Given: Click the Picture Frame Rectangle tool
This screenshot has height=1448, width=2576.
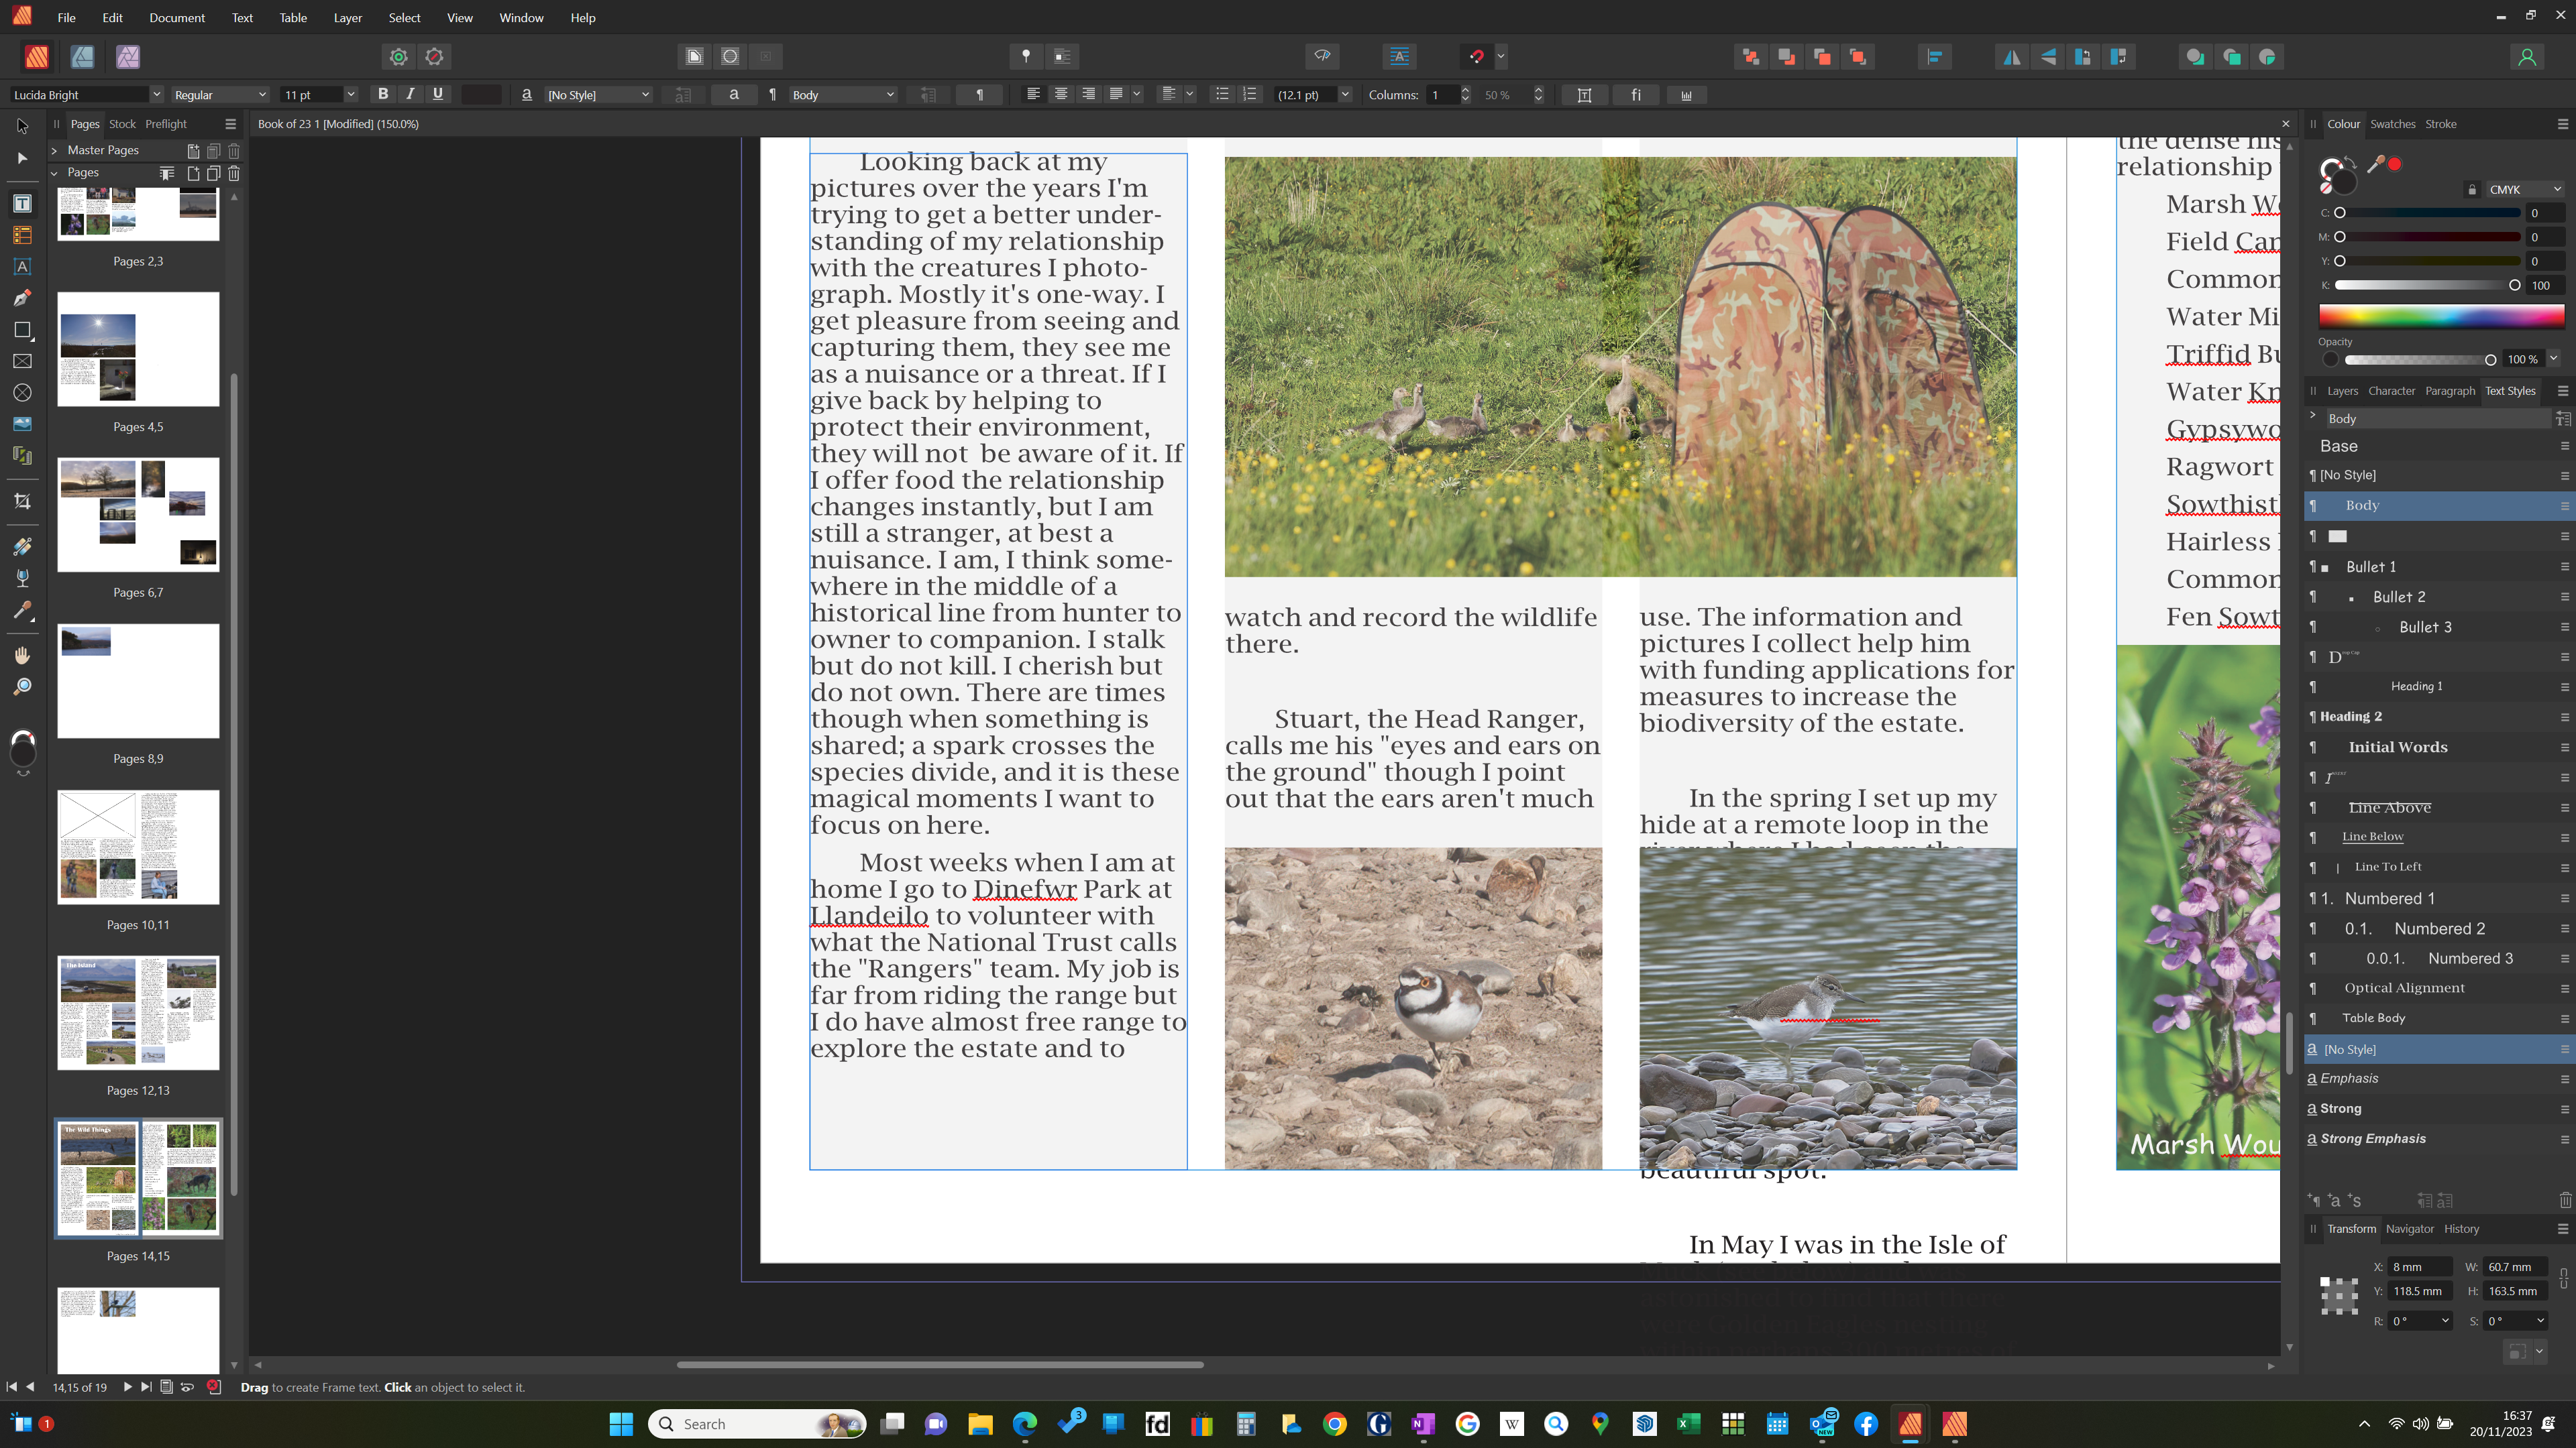Looking at the screenshot, I should (x=22, y=362).
